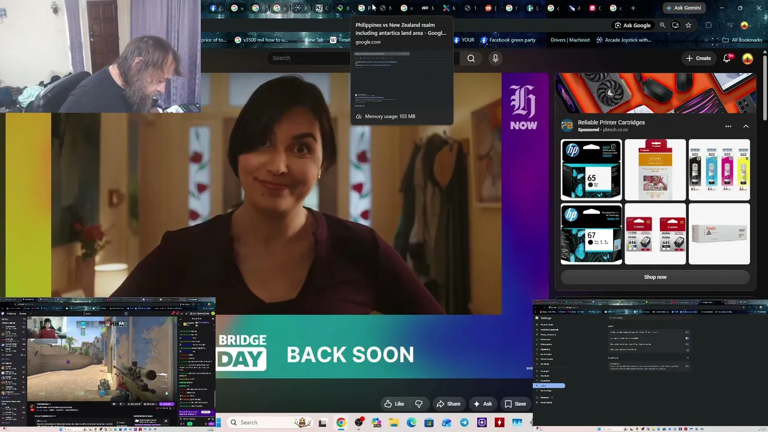Click the Ask Google button in address bar
Image resolution: width=768 pixels, height=432 pixels.
(632, 25)
